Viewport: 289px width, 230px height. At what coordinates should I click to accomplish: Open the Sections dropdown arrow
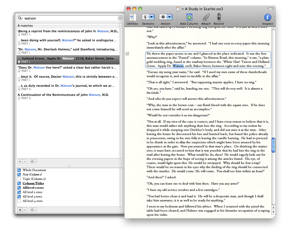coord(152,17)
